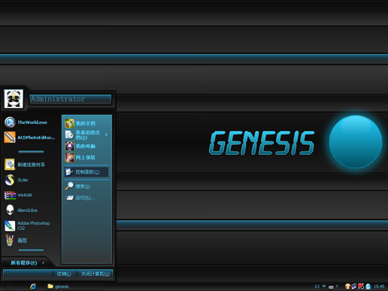Click the Log Off (注销) button
This screenshot has width=388, height=291.
point(62,274)
